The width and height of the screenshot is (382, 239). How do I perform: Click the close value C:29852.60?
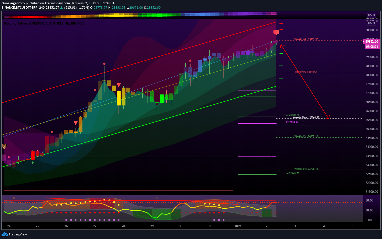click(152, 8)
